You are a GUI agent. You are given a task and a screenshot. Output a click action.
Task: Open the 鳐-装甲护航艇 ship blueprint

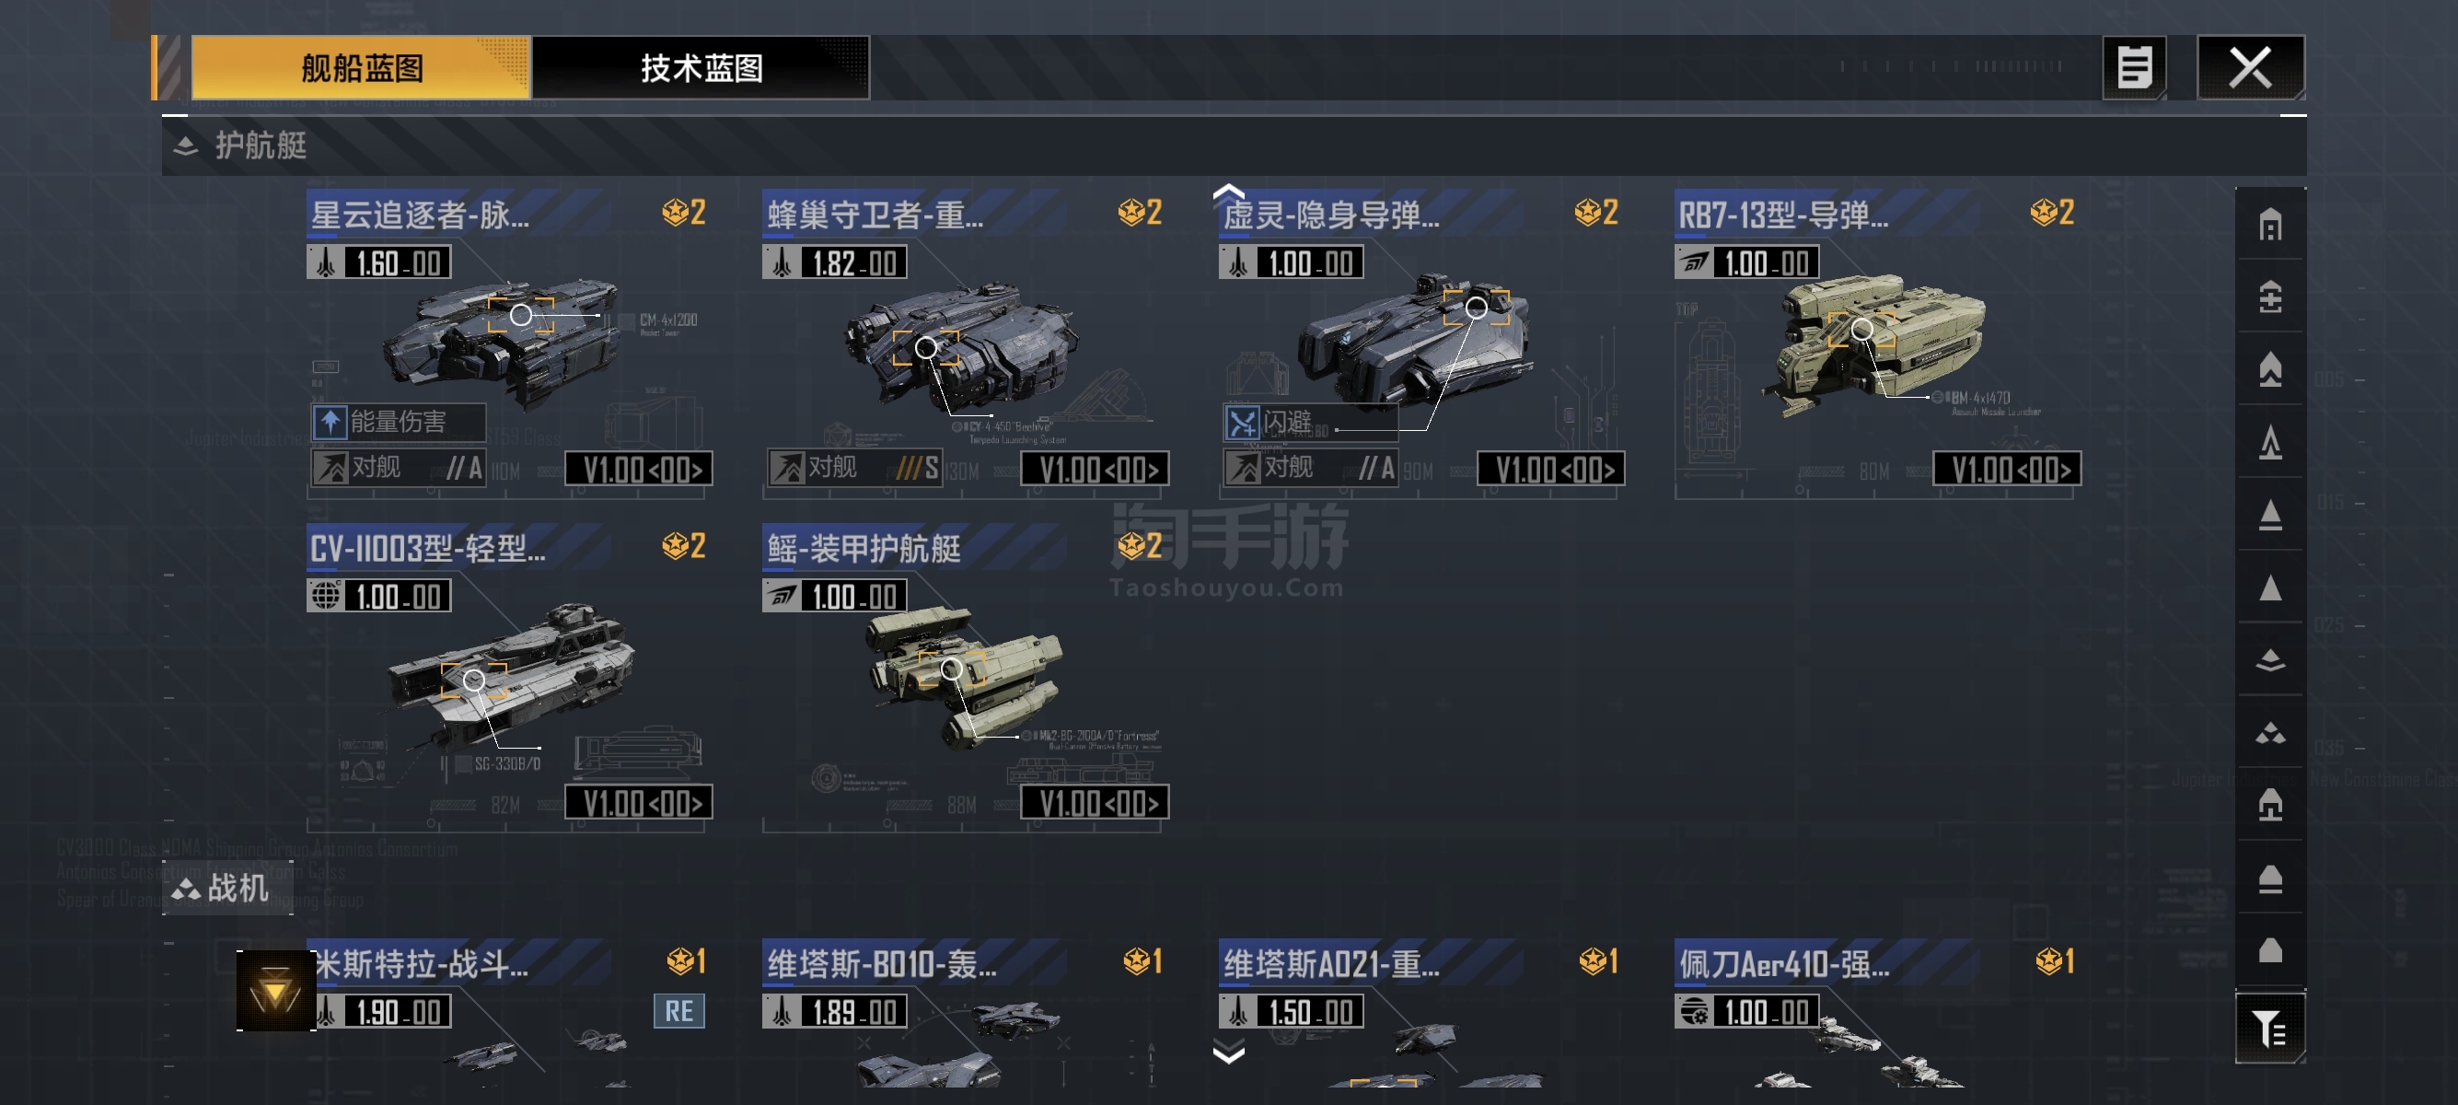[x=966, y=677]
